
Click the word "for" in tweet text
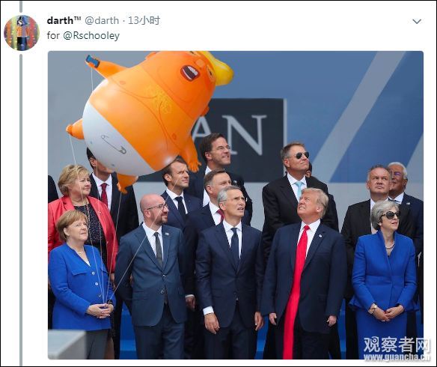pyautogui.click(x=53, y=35)
